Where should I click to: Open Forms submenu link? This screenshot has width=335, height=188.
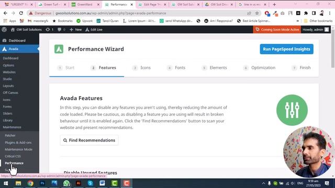point(7,107)
